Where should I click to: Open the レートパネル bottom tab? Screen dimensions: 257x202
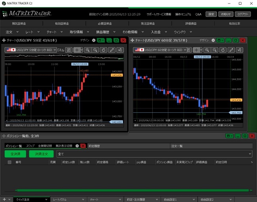tap(68, 199)
